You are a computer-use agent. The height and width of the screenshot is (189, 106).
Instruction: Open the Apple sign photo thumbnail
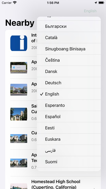click(x=19, y=68)
